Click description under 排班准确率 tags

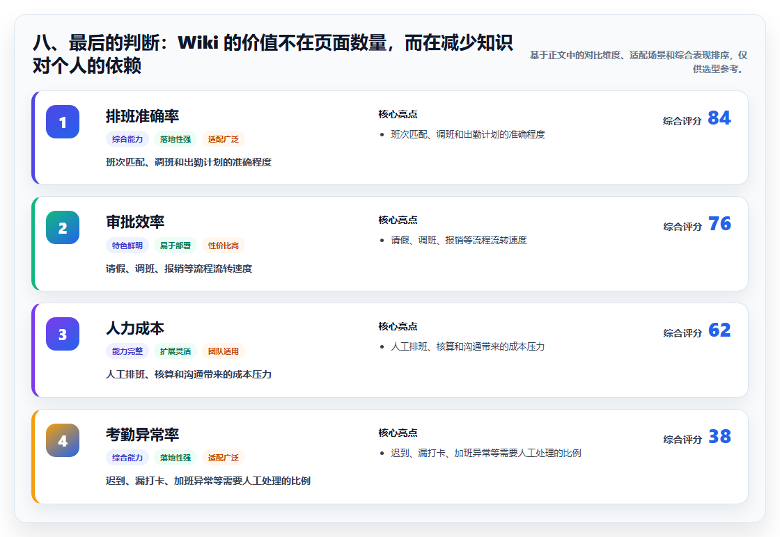point(189,162)
